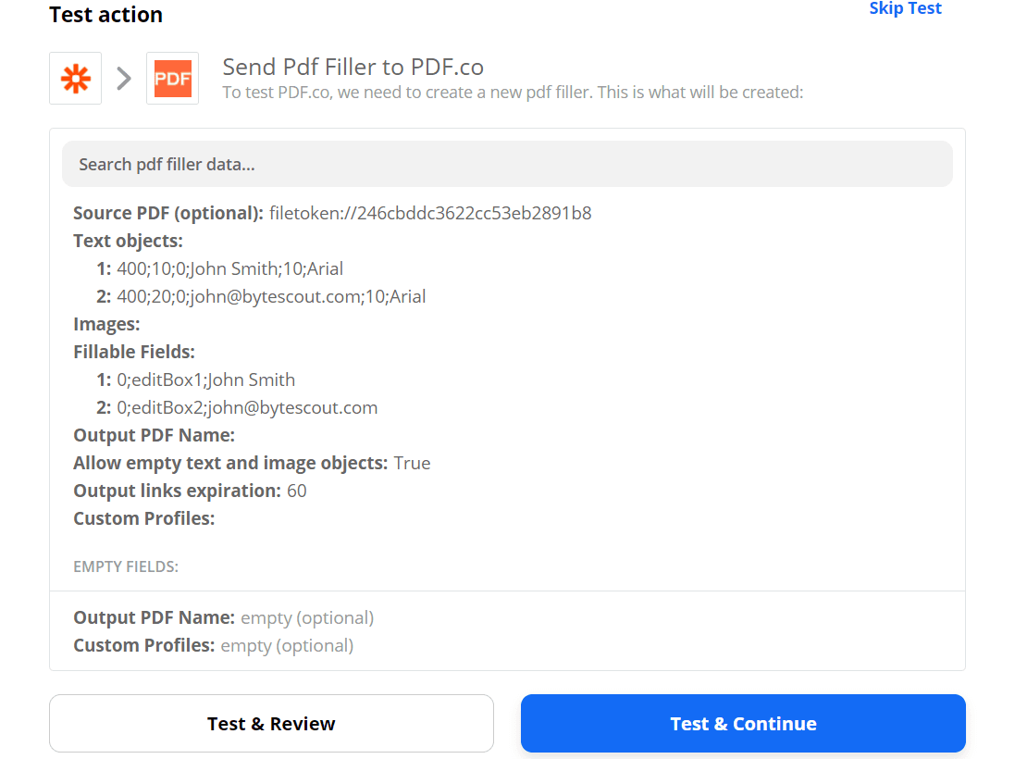Select the Source PDF filetoken value
The width and height of the screenshot is (1015, 759).
(x=428, y=213)
